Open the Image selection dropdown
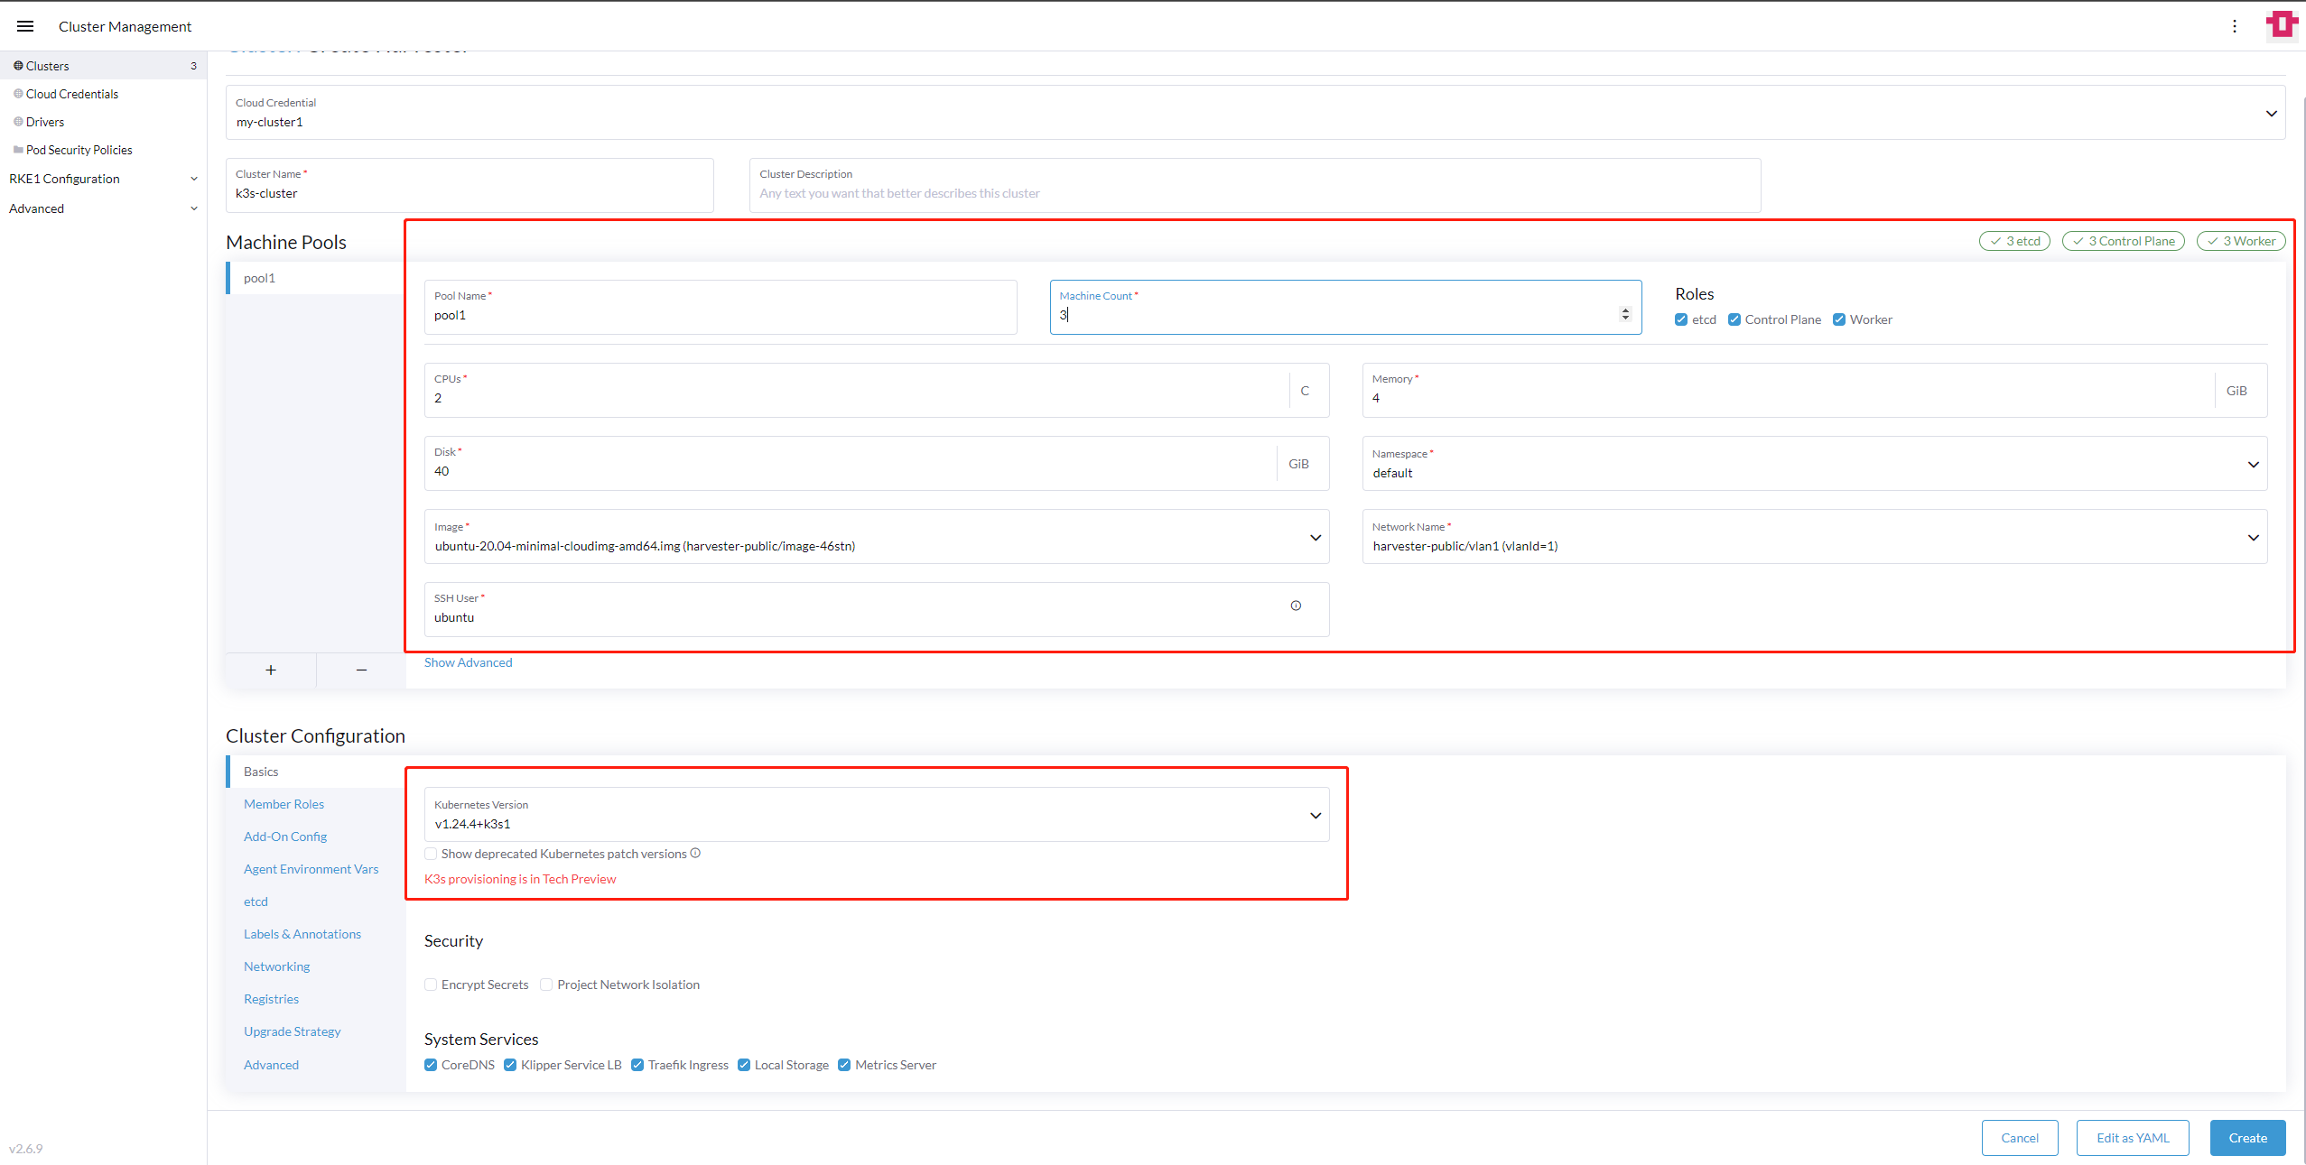Image resolution: width=2306 pixels, height=1165 pixels. point(877,537)
